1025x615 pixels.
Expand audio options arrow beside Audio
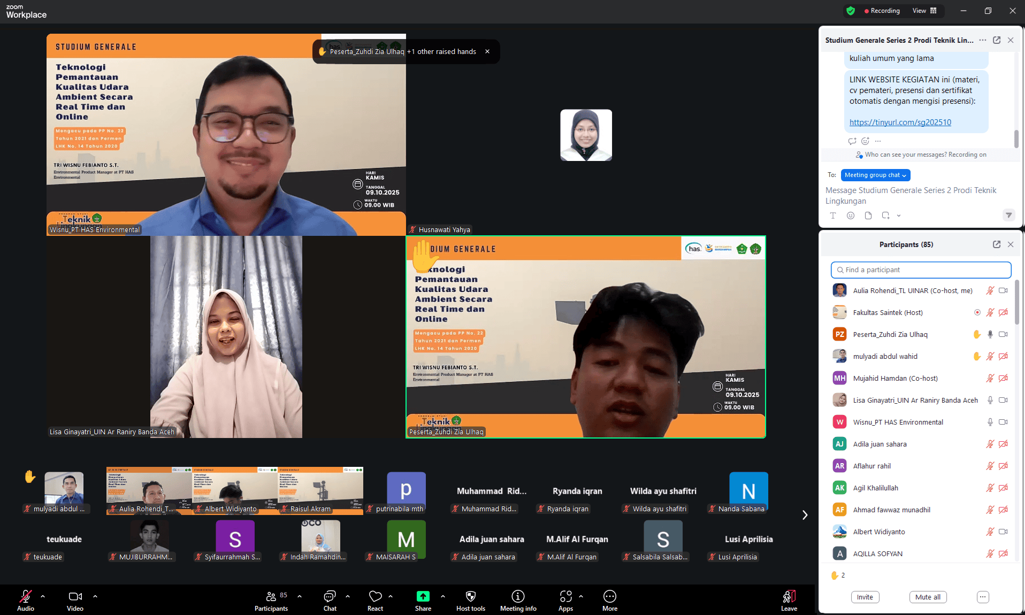[43, 596]
